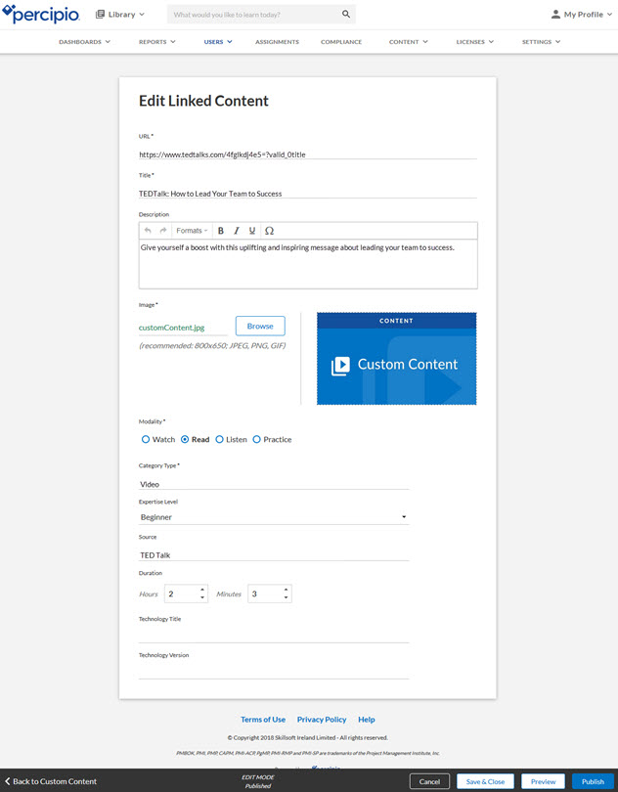Viewport: 618px width, 792px height.
Task: Toggle italic formatting in description
Action: [x=237, y=231]
